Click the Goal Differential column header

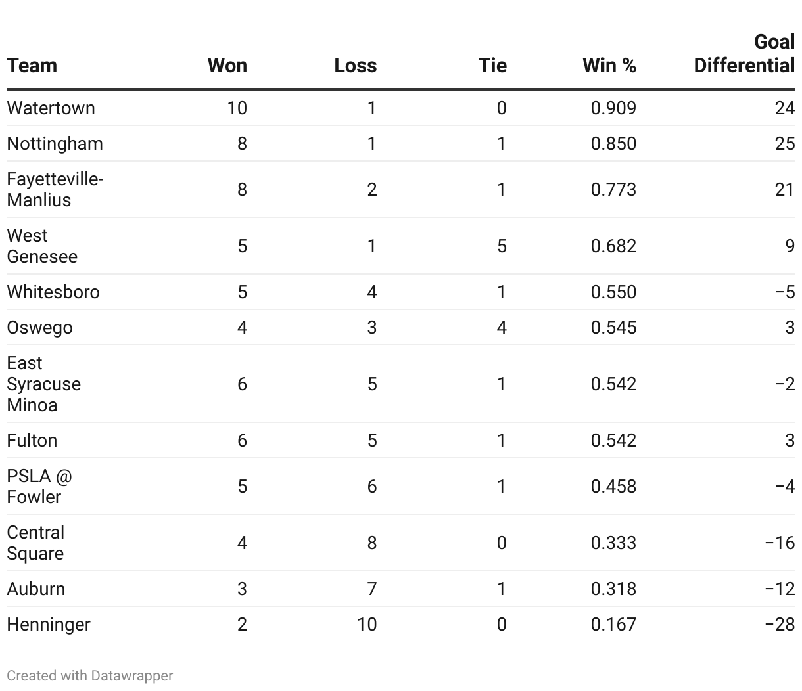coord(744,54)
